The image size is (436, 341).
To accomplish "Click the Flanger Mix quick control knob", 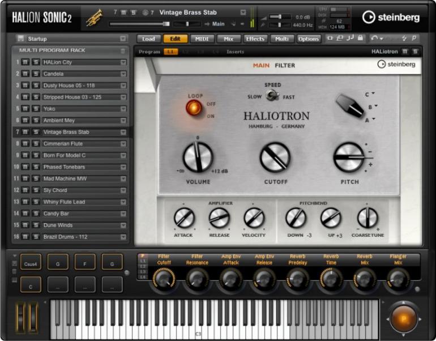I will pyautogui.click(x=398, y=279).
